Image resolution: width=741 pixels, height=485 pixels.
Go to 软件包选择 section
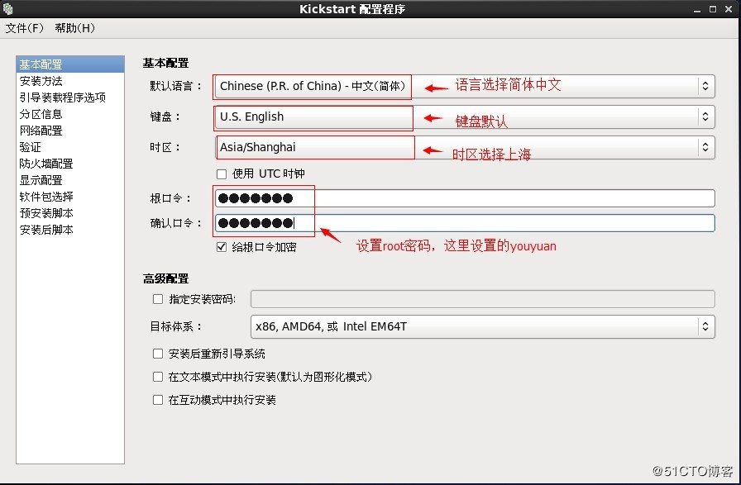[x=70, y=197]
